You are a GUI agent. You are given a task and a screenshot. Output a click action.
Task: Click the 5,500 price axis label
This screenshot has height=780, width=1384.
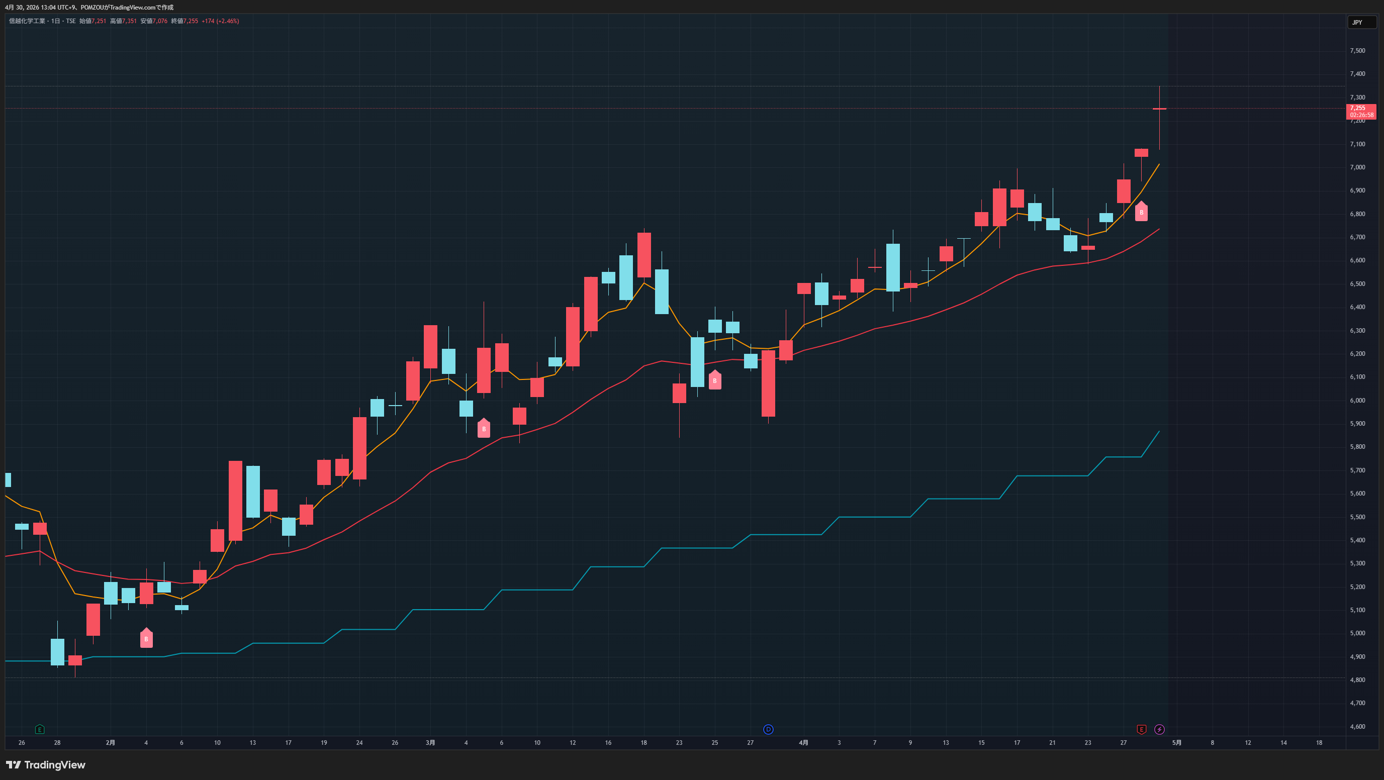point(1357,517)
